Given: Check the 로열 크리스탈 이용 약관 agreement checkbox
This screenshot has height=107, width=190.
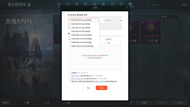Looking at the screenshot, I should tap(69, 78).
